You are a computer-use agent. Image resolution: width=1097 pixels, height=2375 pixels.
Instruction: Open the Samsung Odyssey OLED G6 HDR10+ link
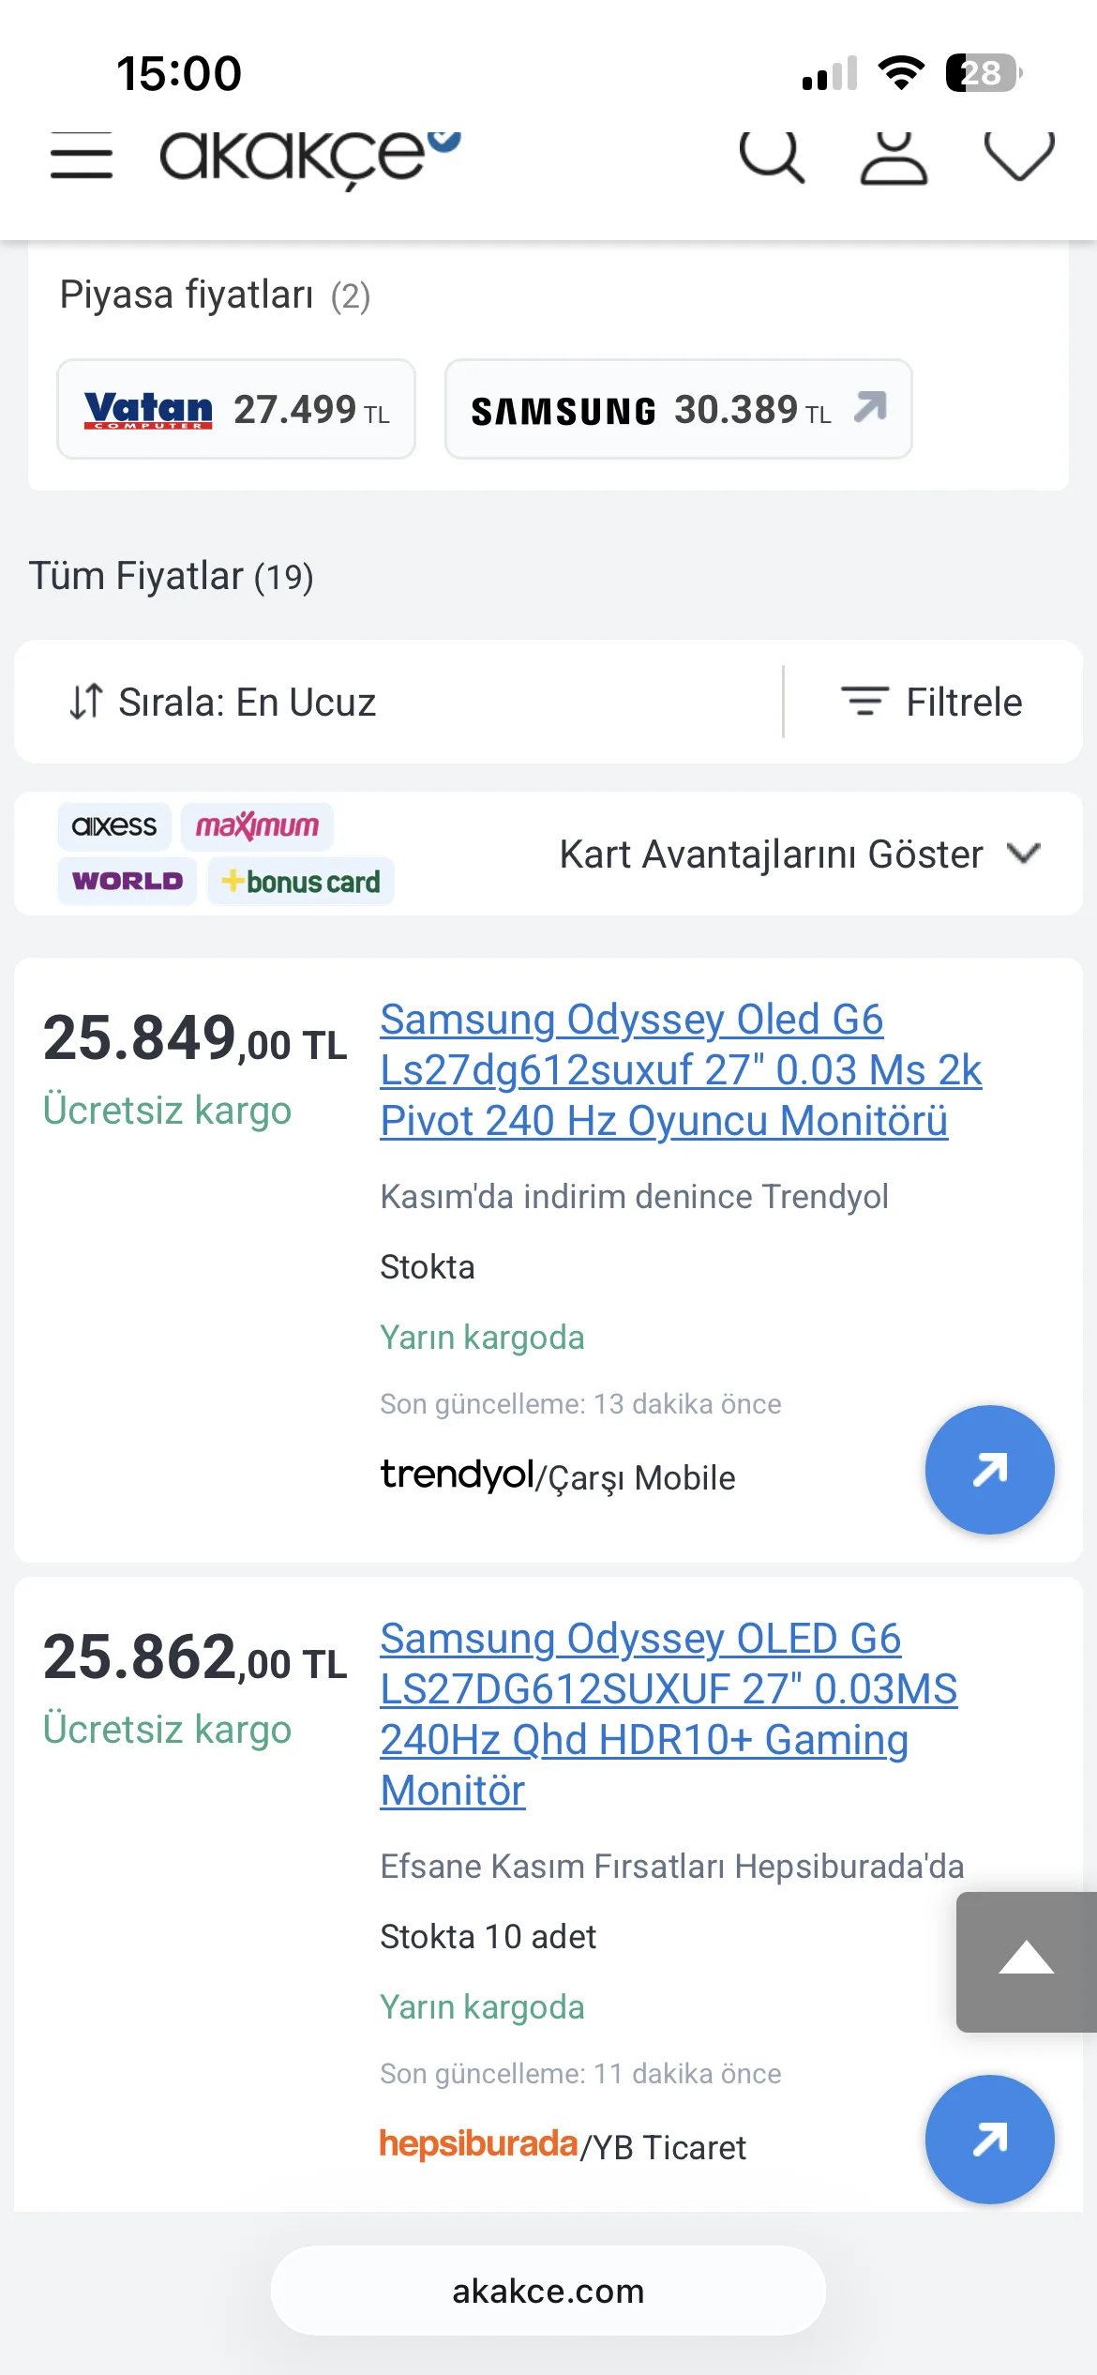point(668,1714)
